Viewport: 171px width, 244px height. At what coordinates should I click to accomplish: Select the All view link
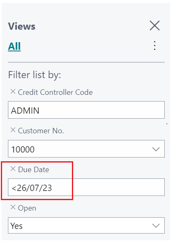click(14, 46)
